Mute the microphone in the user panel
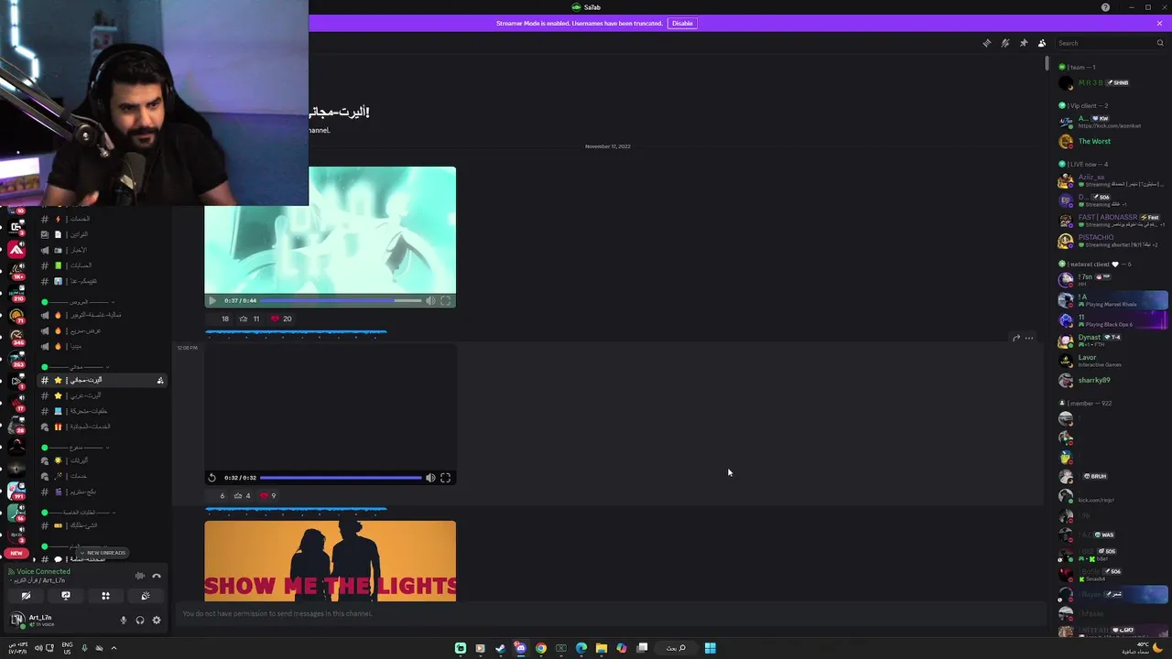This screenshot has height=659, width=1172. pos(124,621)
